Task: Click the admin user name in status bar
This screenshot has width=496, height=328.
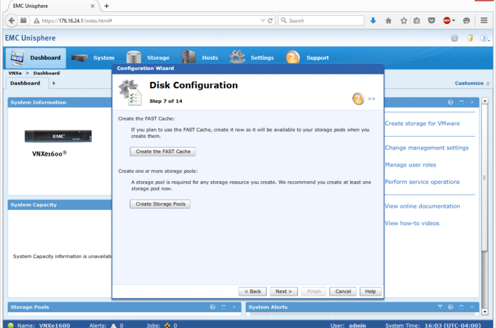Action: click(x=357, y=325)
